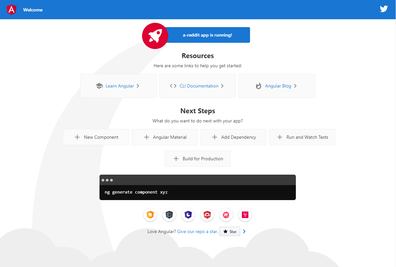The image size is (396, 267).
Task: Select the Angular Material card
Action: [165, 137]
